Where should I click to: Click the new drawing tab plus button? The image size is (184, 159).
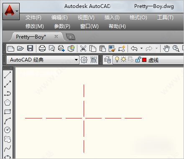[71, 37]
